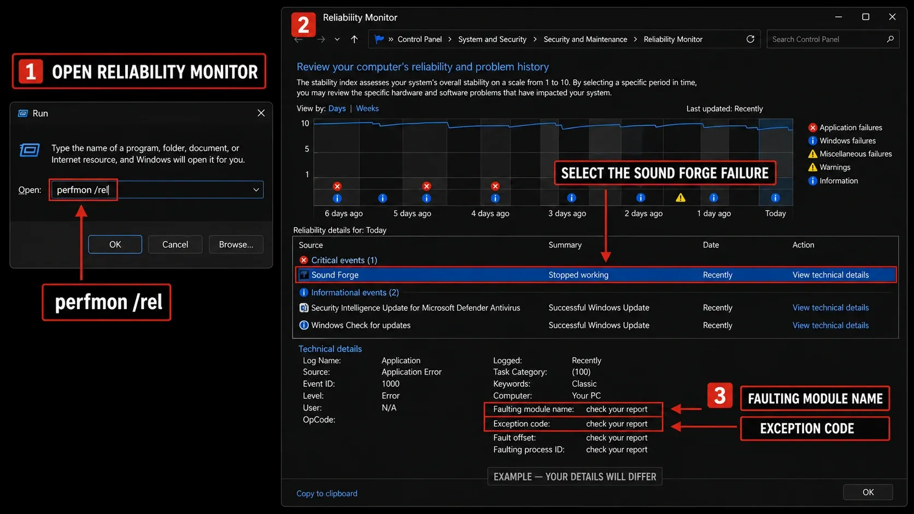Click the 'Application Error' source value
The image size is (914, 514).
point(412,372)
